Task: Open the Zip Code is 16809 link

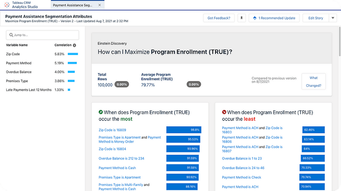Action: click(112, 130)
